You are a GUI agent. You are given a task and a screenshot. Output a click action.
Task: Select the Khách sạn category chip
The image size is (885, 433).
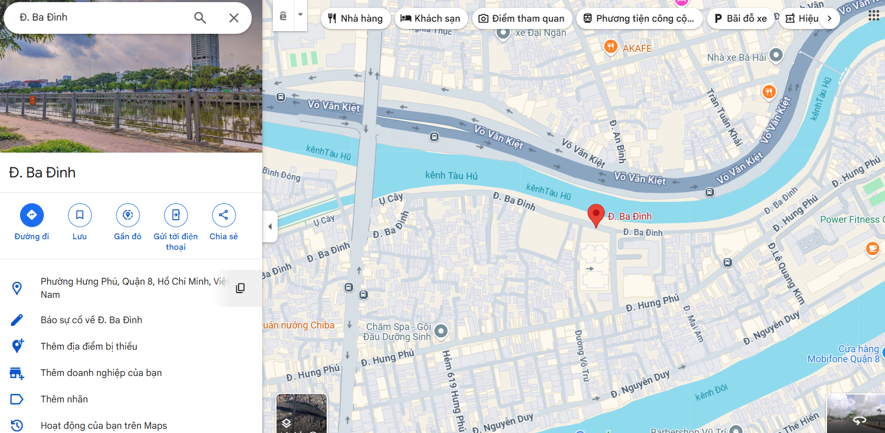click(431, 18)
